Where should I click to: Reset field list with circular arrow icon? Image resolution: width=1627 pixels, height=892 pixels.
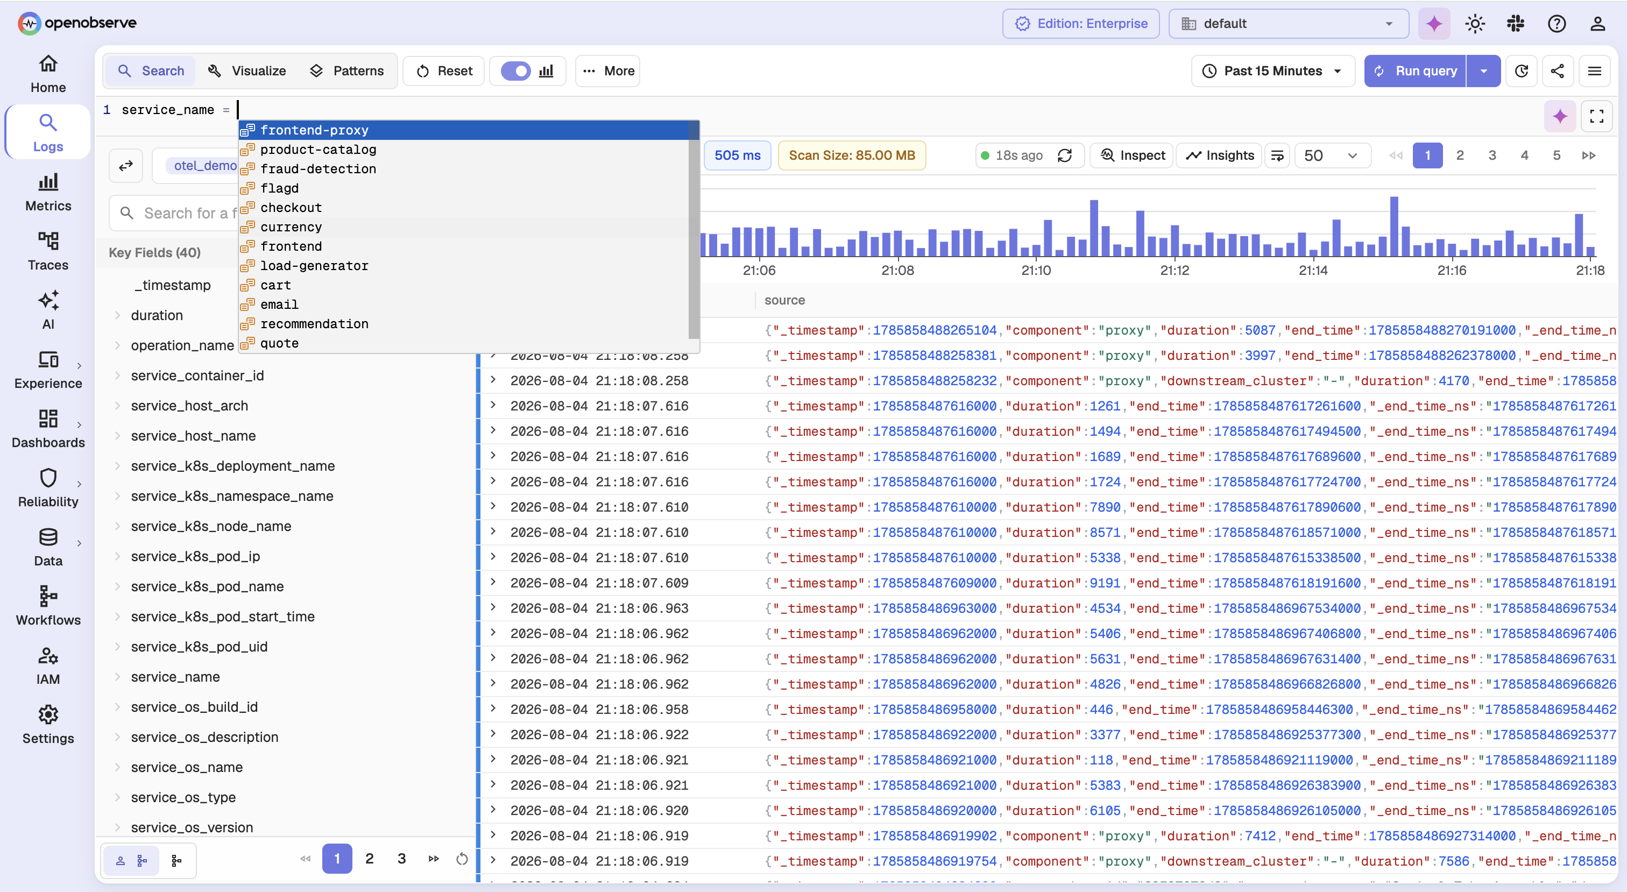pyautogui.click(x=462, y=859)
